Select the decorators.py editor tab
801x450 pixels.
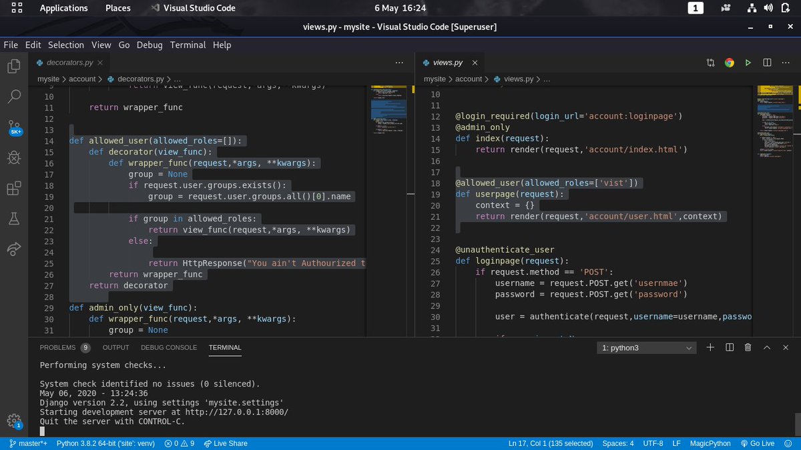point(69,63)
